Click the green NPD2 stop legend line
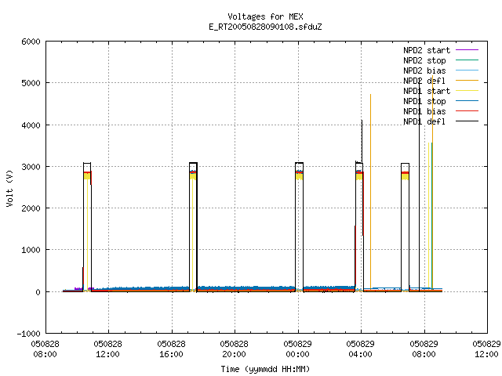 (467, 60)
